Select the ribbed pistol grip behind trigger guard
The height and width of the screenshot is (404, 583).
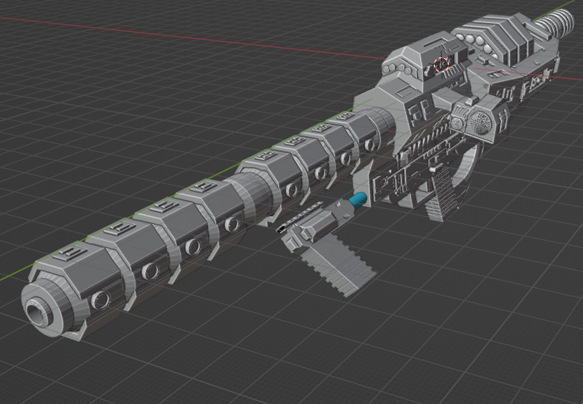[441, 193]
